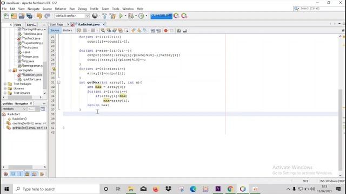The image size is (346, 194).
Task: Click the memory usage bar
Action: pyautogui.click(x=161, y=16)
